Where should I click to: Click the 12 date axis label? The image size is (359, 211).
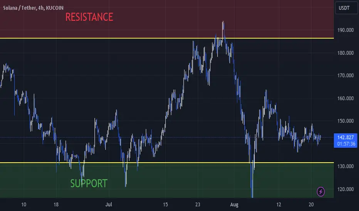278,204
